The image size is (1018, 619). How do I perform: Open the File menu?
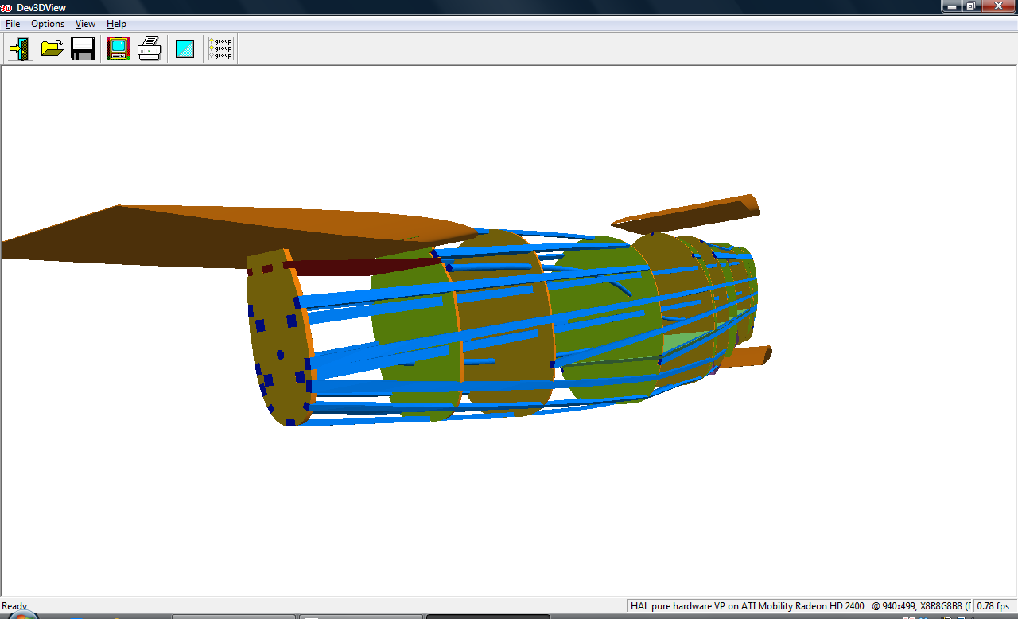click(x=13, y=24)
